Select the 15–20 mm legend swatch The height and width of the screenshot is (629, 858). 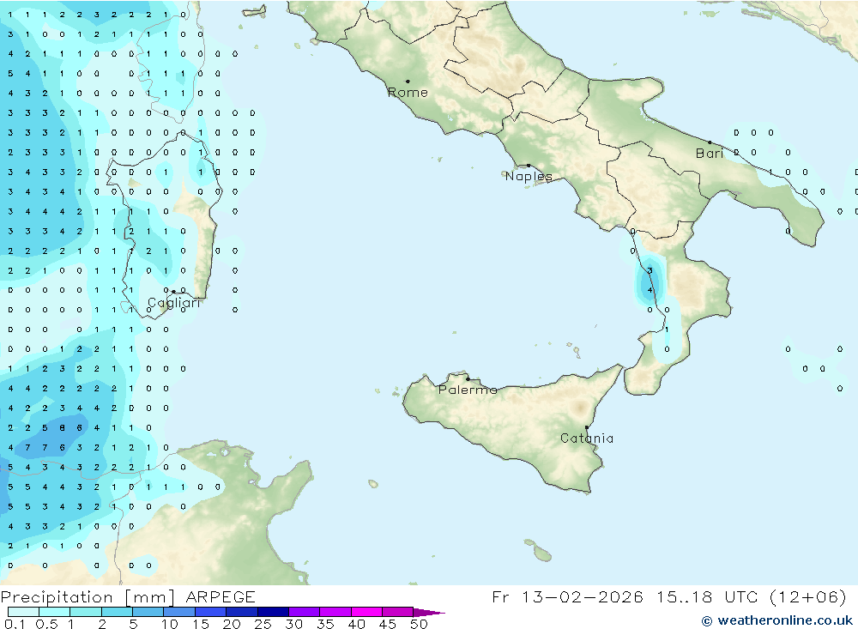pyautogui.click(x=210, y=612)
